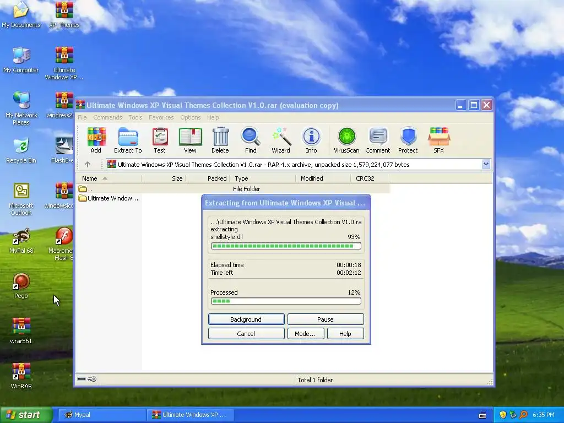564x423 pixels.
Task: Sort by the Modified column header
Action: pos(323,178)
